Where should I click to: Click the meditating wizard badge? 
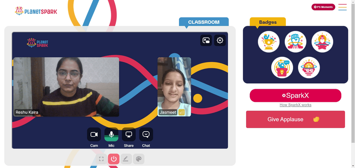coord(322,42)
